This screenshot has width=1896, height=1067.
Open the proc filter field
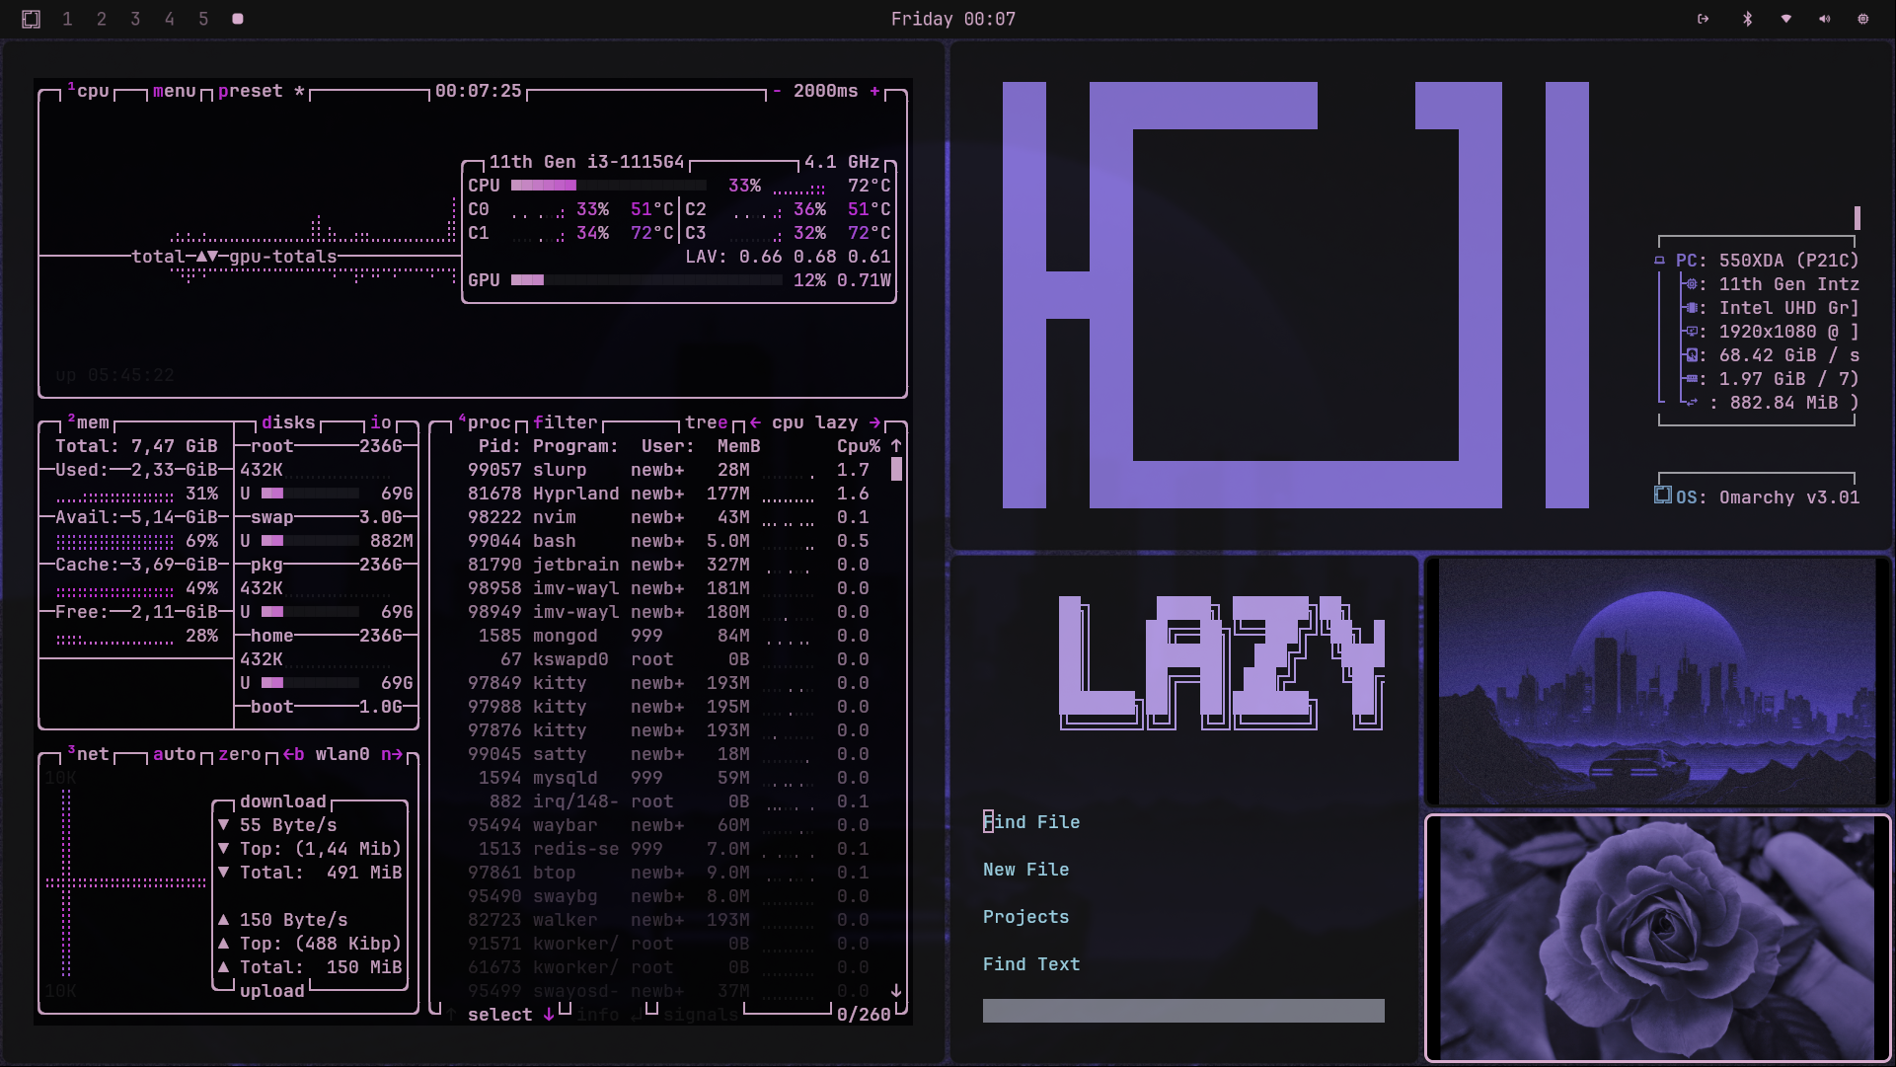point(565,422)
